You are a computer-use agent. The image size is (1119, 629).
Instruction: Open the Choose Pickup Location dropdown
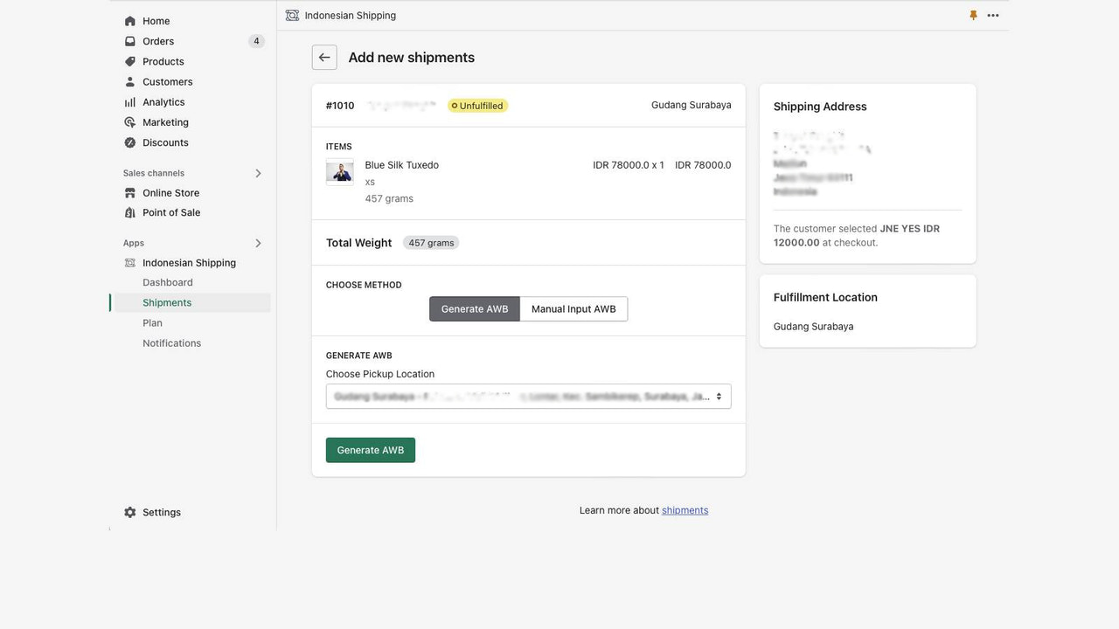click(528, 396)
